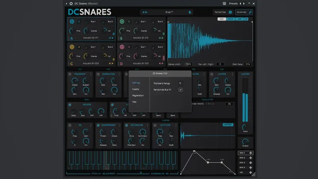Screen dimensions: 318x179
Task: Enable the EQ master effect toggle
Action: pos(70,125)
